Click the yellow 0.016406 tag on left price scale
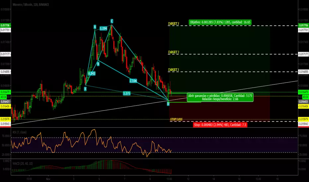 point(5,107)
